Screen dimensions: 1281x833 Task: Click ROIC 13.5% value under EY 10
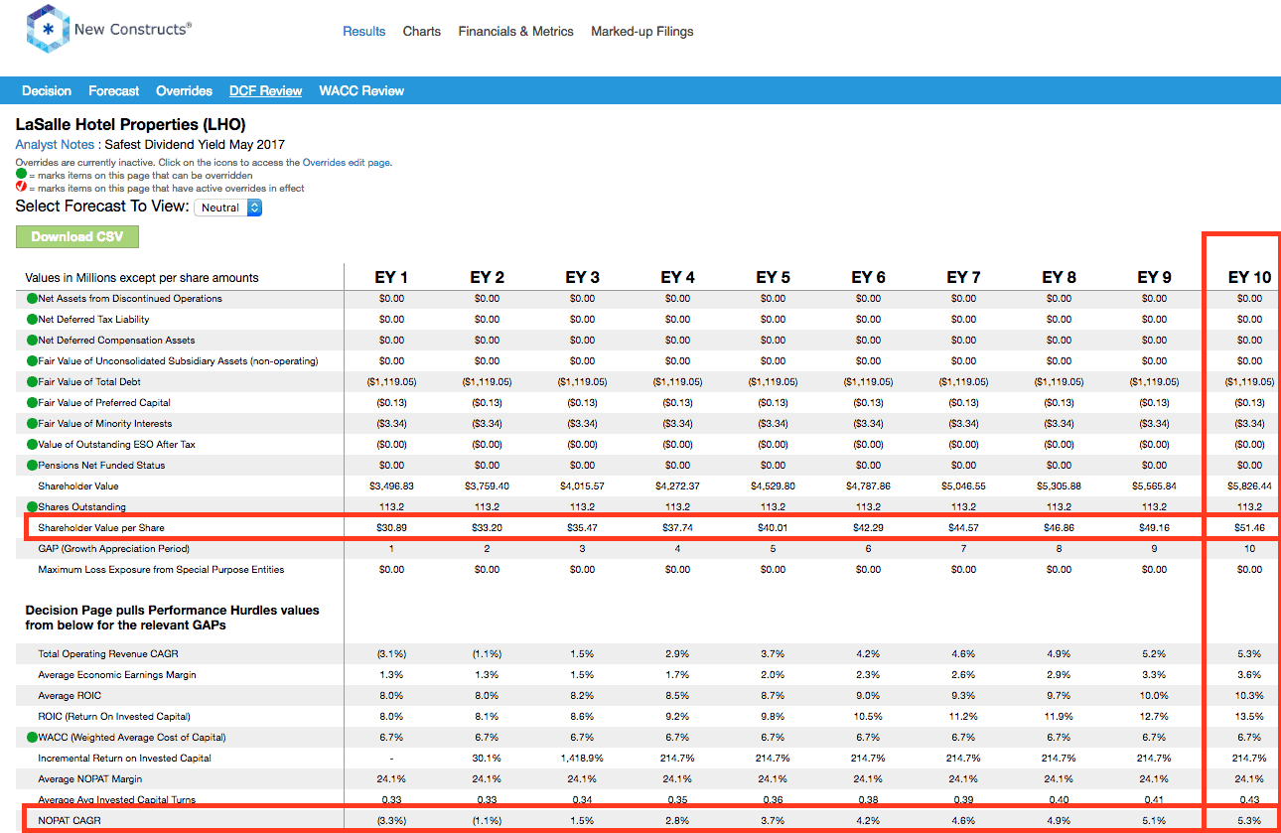(x=1250, y=716)
